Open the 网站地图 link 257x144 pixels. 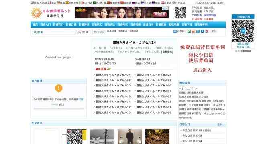click(x=197, y=12)
